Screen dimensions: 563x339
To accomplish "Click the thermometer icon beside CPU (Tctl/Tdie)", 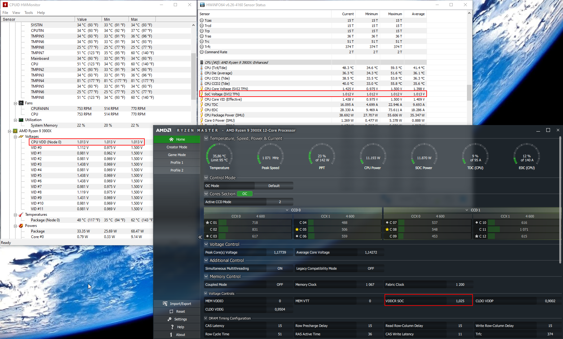I will 202,68.
